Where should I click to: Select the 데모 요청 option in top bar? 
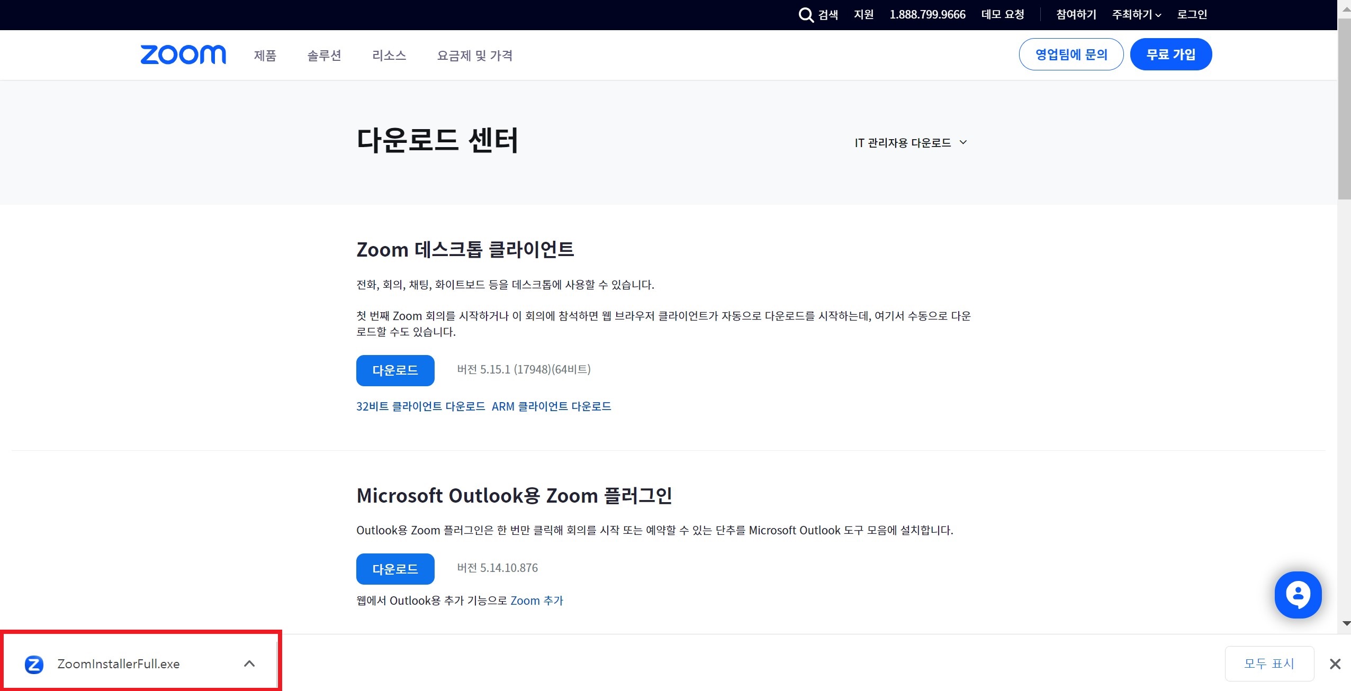[x=1002, y=14]
